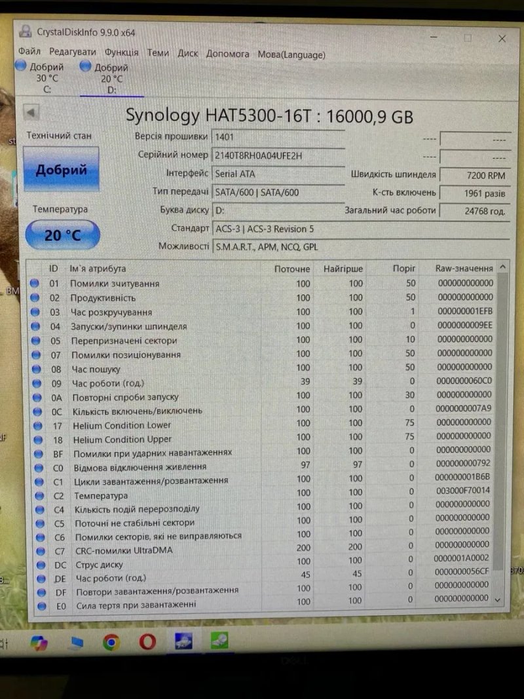Open Google Chrome from the taskbar
This screenshot has height=699, width=524.
[111, 642]
